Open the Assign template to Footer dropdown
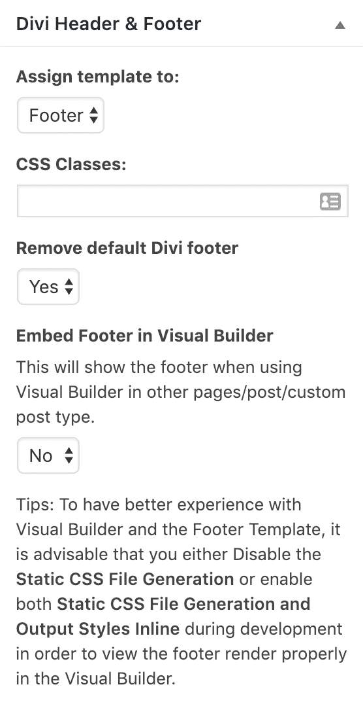Viewport: 363px width, 708px height. pos(60,115)
